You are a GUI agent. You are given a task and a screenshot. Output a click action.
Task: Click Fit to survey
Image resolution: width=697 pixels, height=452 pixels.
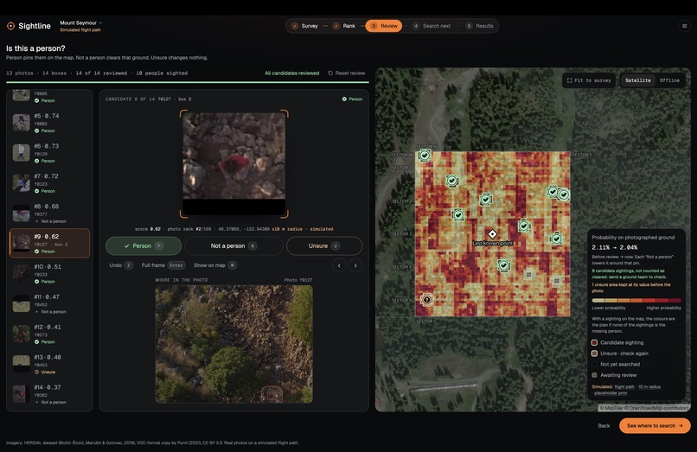click(x=589, y=80)
